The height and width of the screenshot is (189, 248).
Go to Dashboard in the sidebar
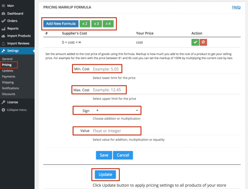click(x=15, y=14)
